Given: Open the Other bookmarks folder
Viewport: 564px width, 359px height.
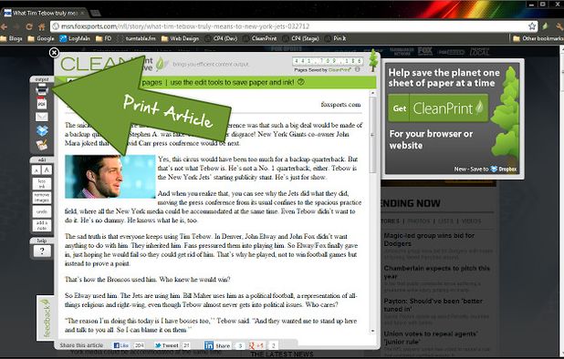Looking at the screenshot, I should click(538, 38).
